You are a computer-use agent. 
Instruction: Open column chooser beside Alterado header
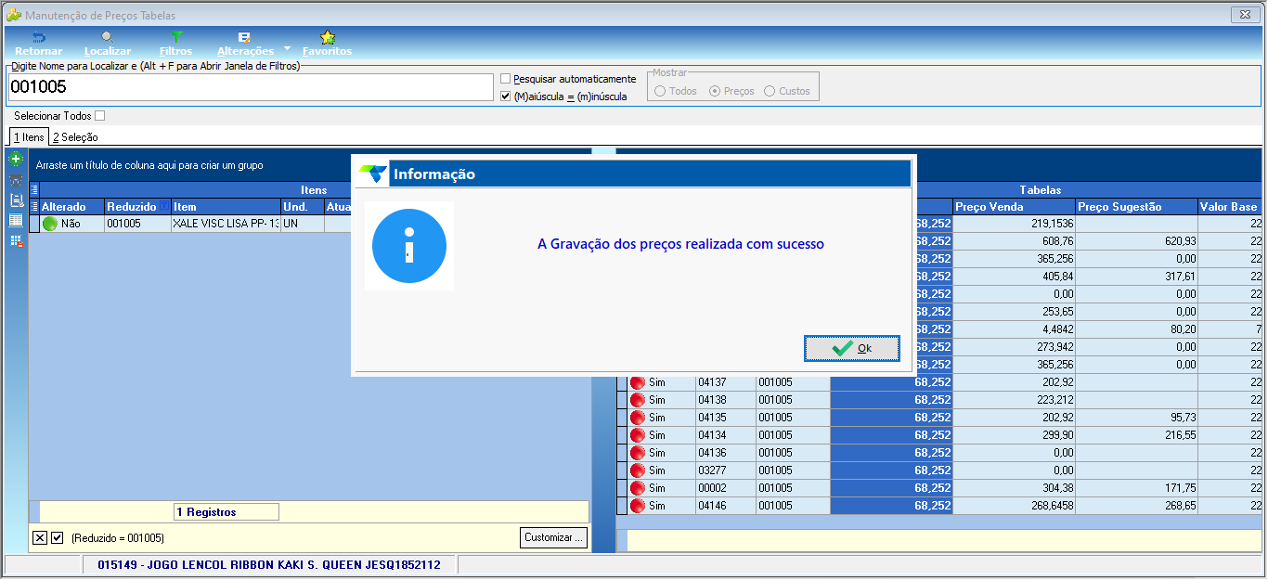coord(35,206)
